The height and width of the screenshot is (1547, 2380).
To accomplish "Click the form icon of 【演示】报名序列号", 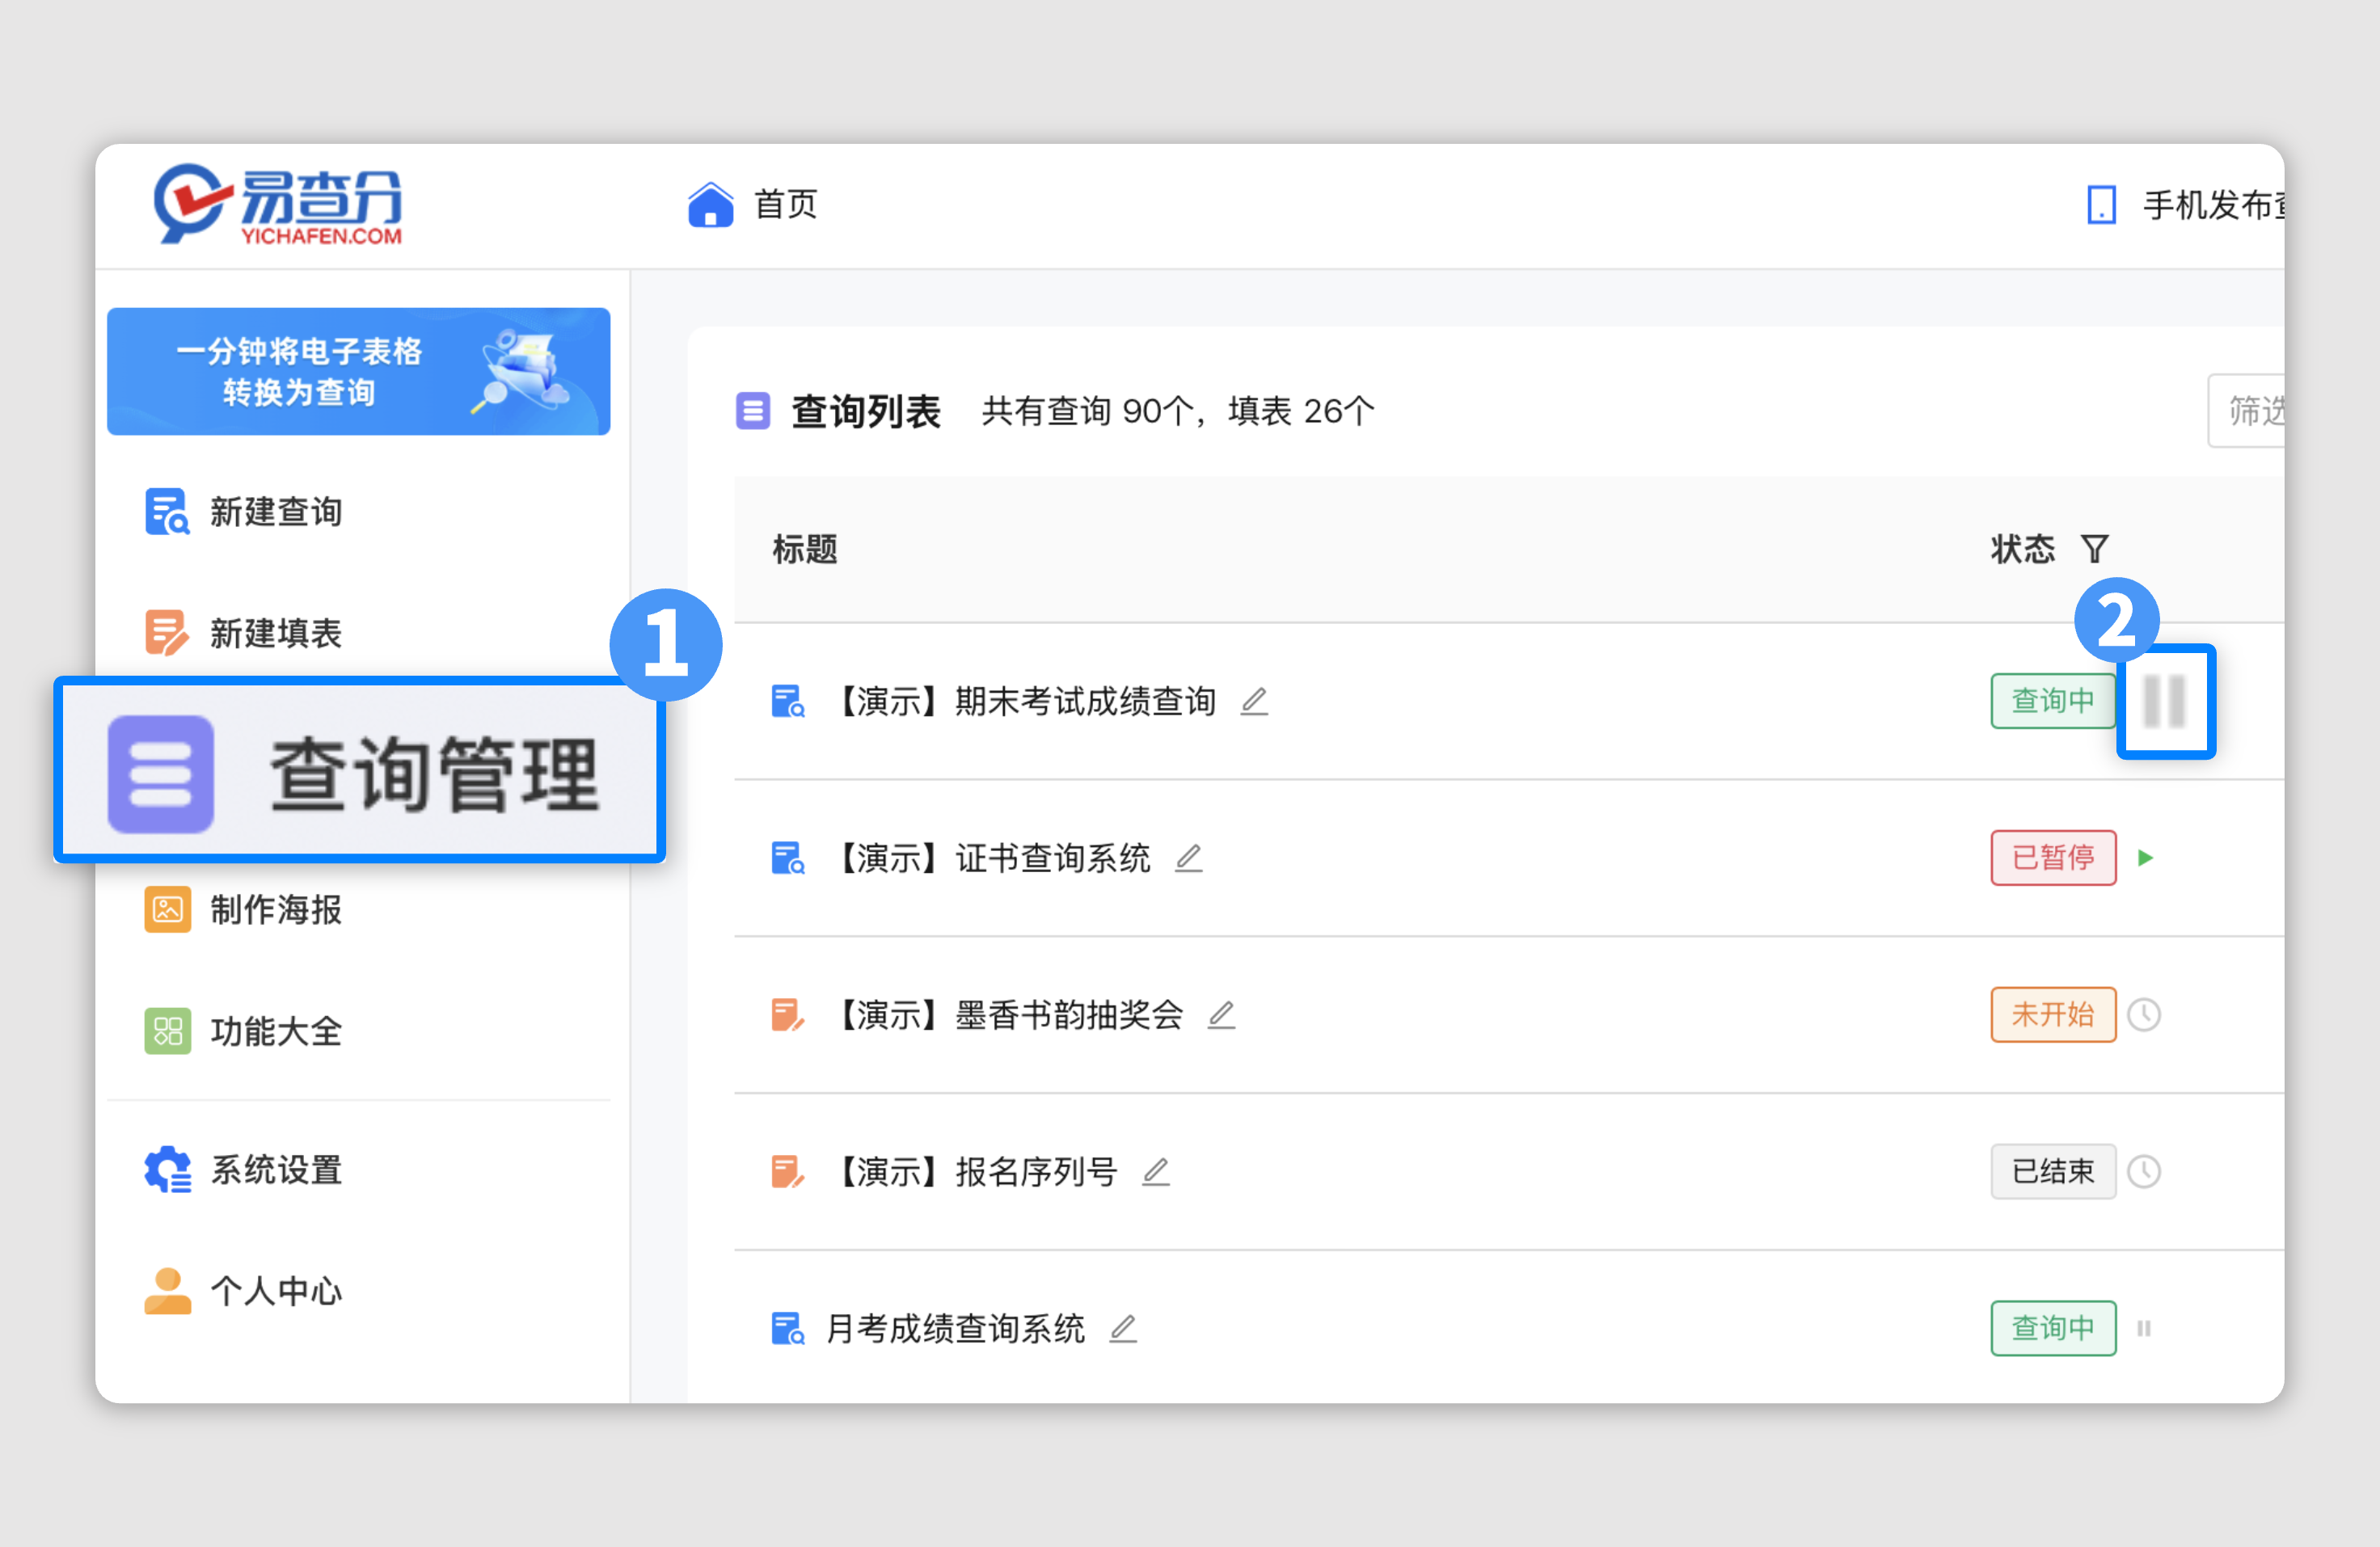I will [x=788, y=1171].
